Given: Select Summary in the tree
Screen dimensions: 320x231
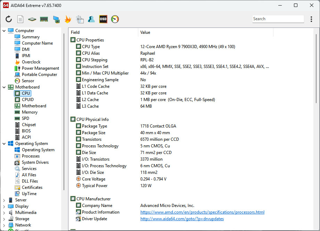Looking at the screenshot, I should [31, 37].
